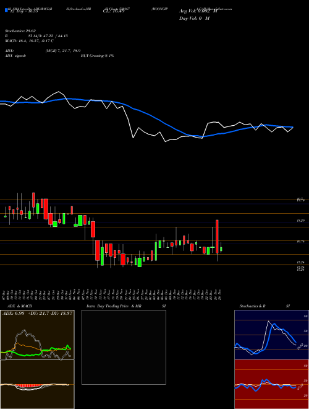Click the 'Stochastics: 28.62' reading
Image resolution: width=309 pixels, height=409 pixels.
point(20,31)
